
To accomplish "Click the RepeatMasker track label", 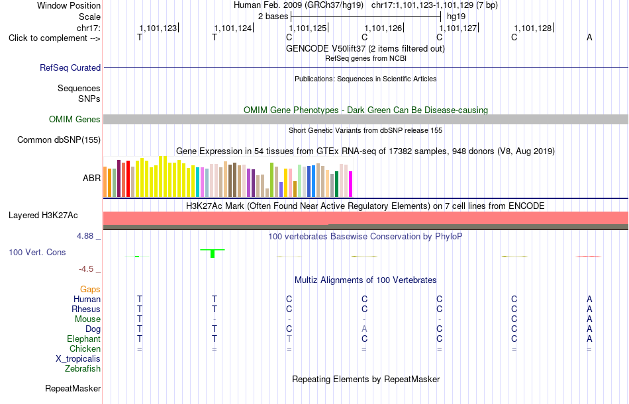I will [x=73, y=388].
